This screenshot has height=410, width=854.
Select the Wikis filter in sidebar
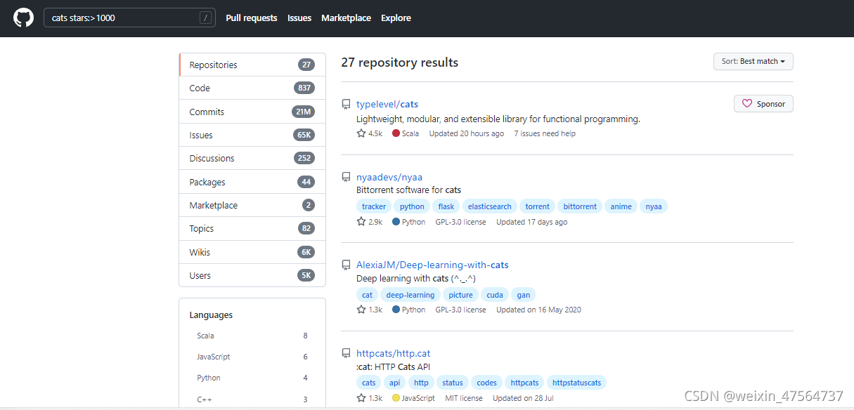coord(252,252)
